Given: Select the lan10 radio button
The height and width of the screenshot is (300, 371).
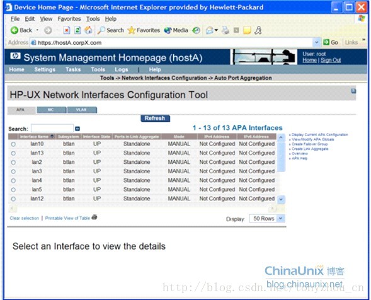Looking at the screenshot, I should click(13, 144).
